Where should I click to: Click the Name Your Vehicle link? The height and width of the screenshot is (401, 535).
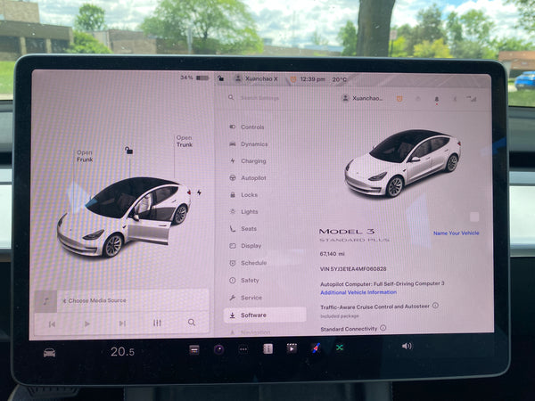(457, 233)
